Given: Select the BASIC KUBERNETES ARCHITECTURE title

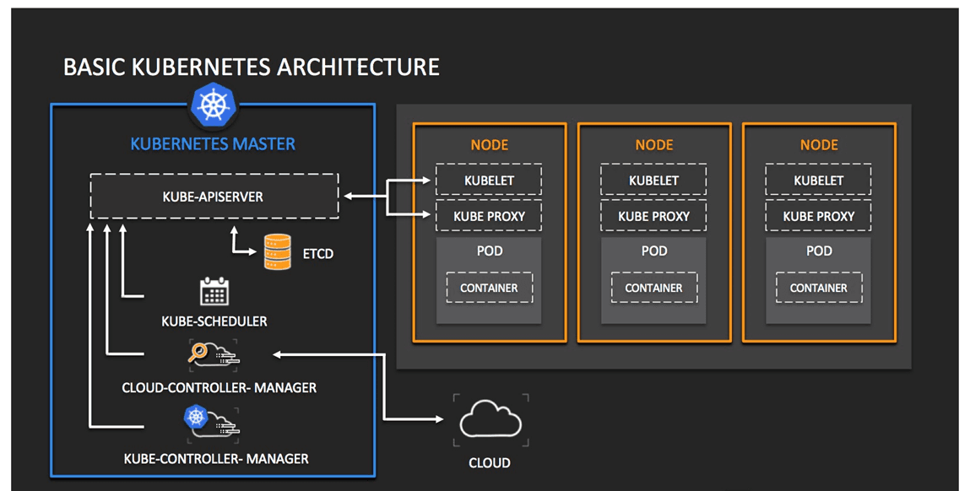Looking at the screenshot, I should click(x=250, y=67).
